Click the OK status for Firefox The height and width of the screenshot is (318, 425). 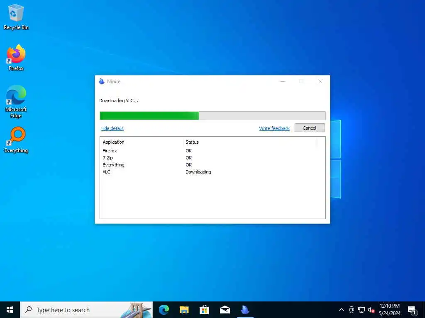[189, 151]
